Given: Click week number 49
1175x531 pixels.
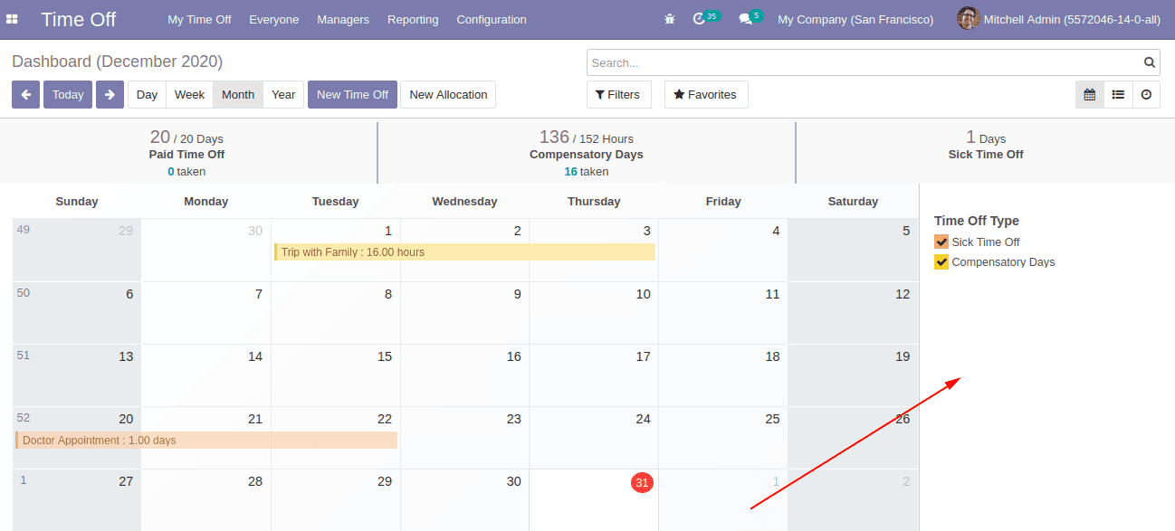Looking at the screenshot, I should click(x=24, y=229).
